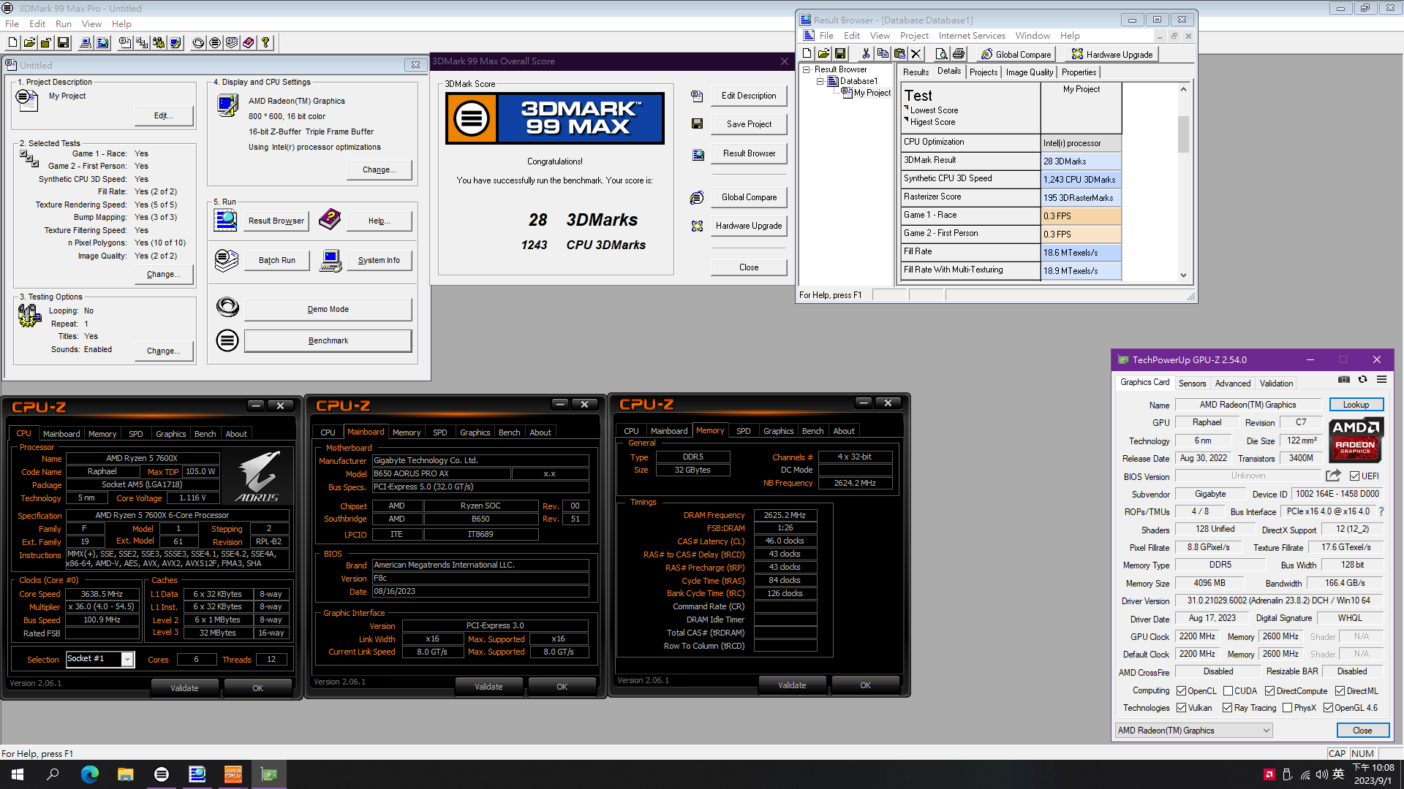Click the Print Preview icon in Result Browser toolbar
Viewport: 1404px width, 789px height.
pyautogui.click(x=941, y=54)
